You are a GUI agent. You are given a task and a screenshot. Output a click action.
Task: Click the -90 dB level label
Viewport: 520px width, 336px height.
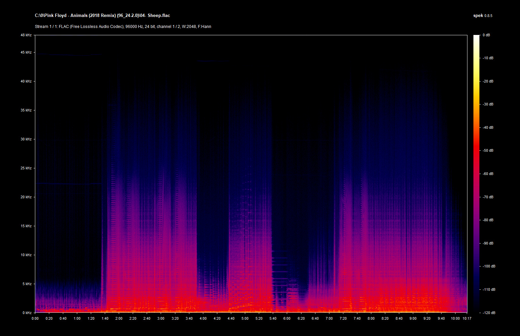point(488,243)
